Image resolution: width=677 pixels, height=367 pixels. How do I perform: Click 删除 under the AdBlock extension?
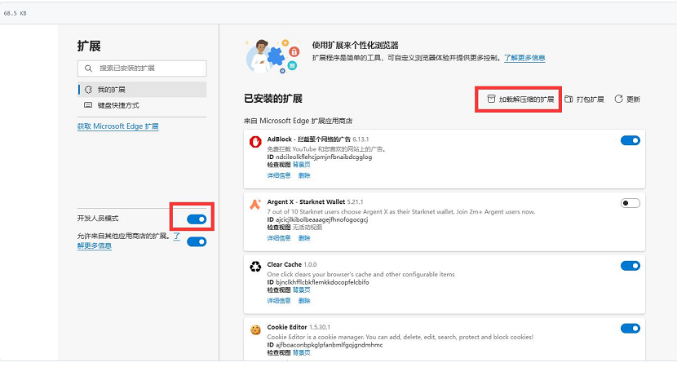(303, 175)
